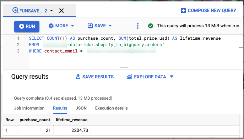
Task: Click the query tab magnifier icon
Action: (16, 10)
